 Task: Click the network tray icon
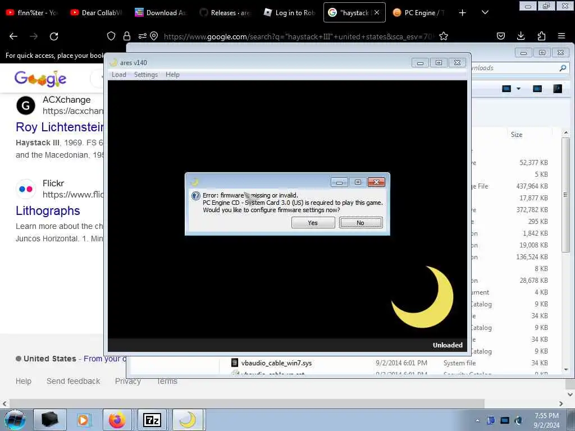pos(505,420)
